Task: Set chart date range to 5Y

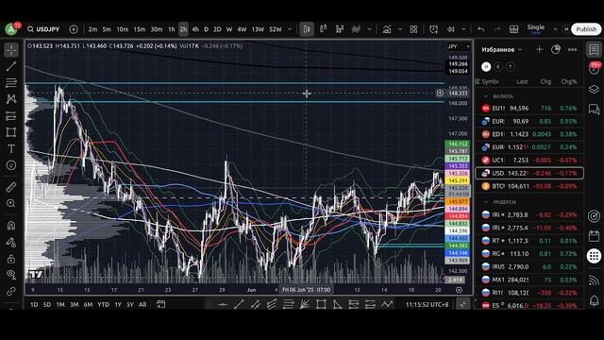Action: [130, 304]
